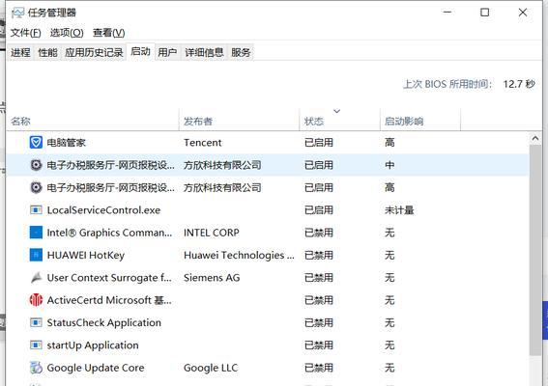This screenshot has width=548, height=386.
Task: Click the 12.7 秒 BIOS time value
Action: coord(519,84)
